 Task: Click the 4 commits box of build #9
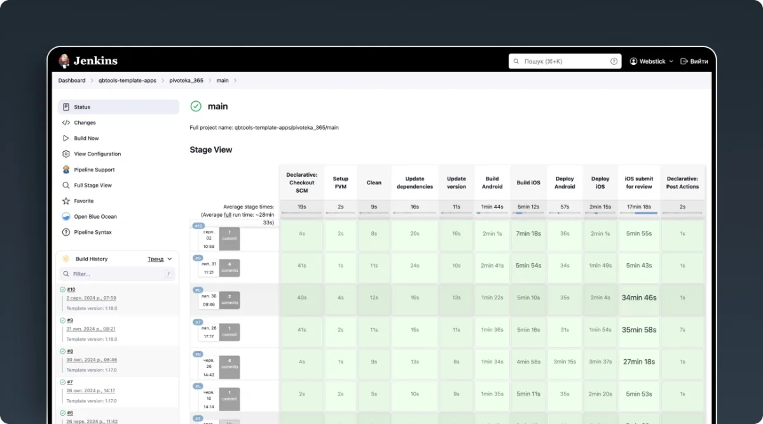230,267
